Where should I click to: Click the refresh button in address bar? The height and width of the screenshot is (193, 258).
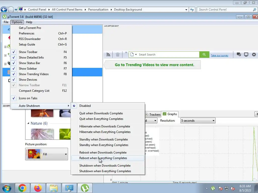(x=192, y=10)
